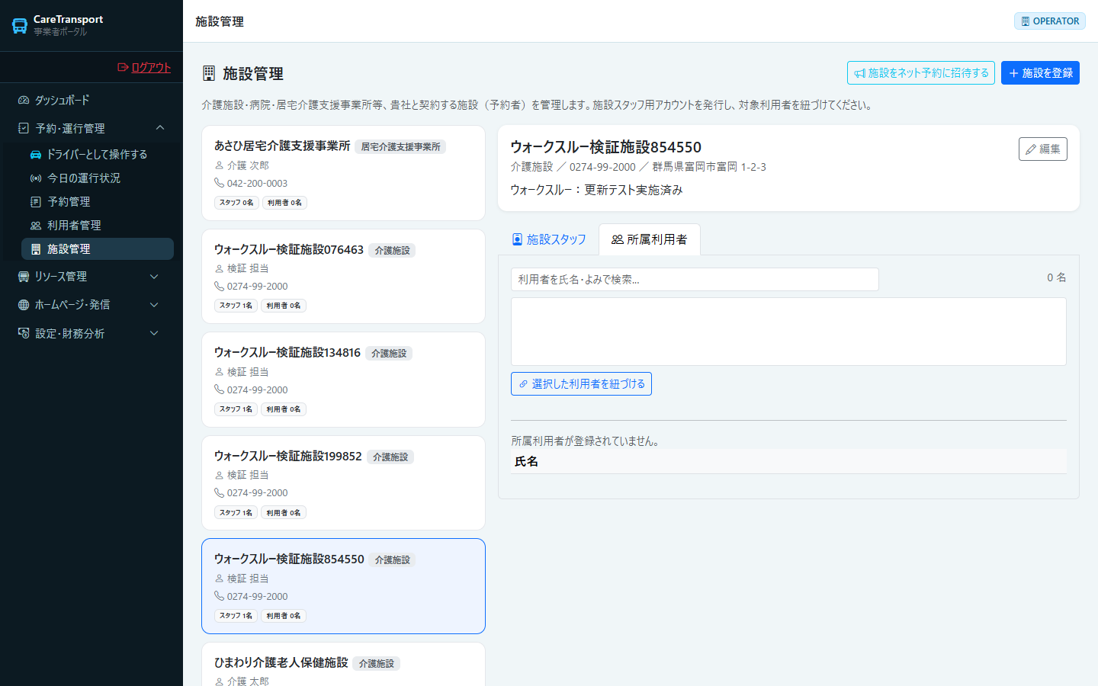The width and height of the screenshot is (1098, 686).
Task: Click the 施設を登録 button
Action: 1040,73
